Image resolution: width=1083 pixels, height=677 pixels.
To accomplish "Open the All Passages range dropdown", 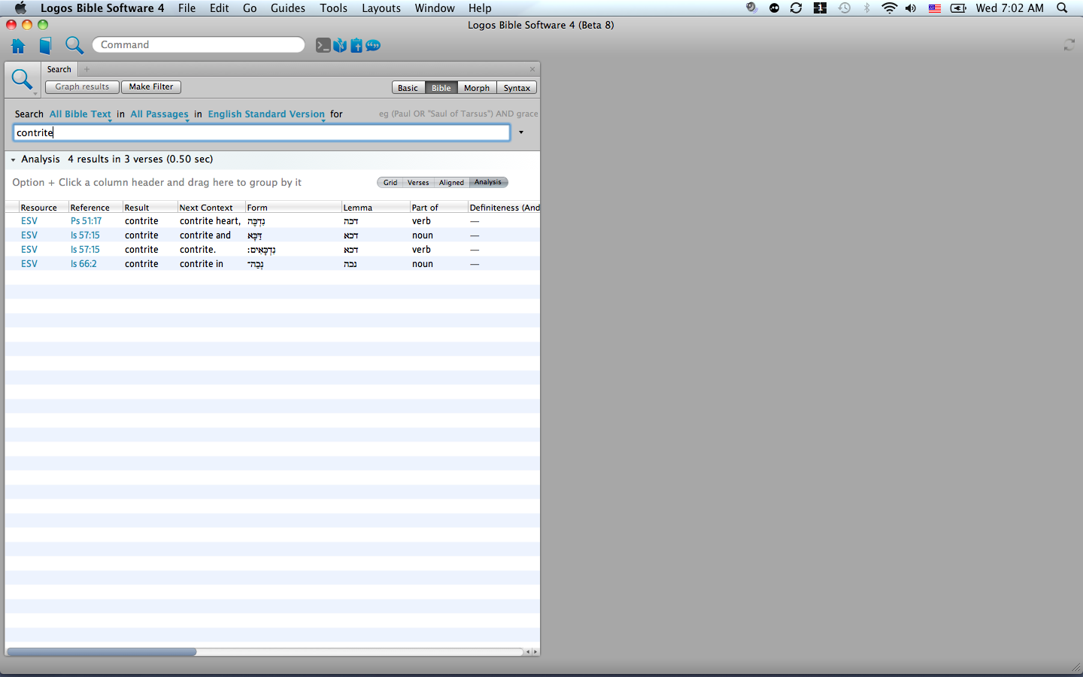I will [x=159, y=114].
